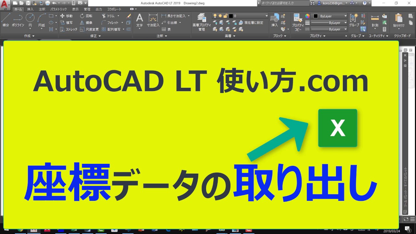Click the Text (文字) tool

(139, 20)
